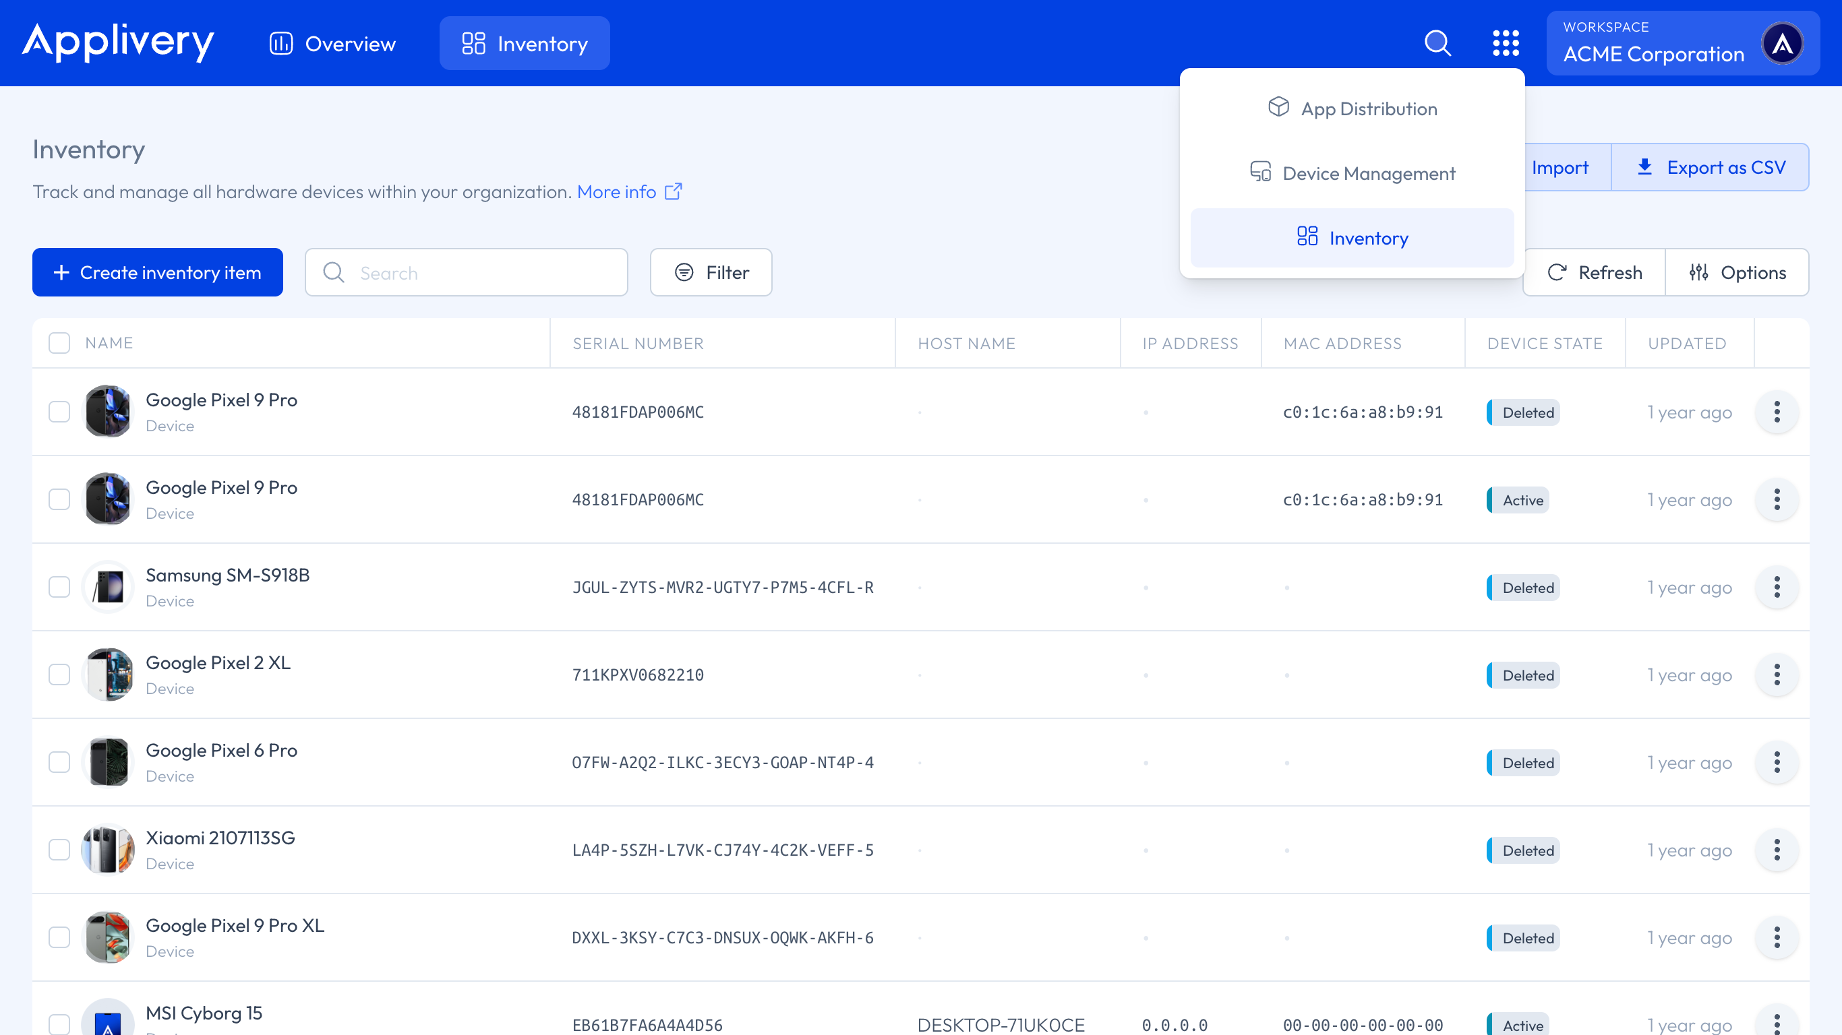Click the Google Pixel 6 Pro thumbnail
1842x1035 pixels.
coord(108,762)
